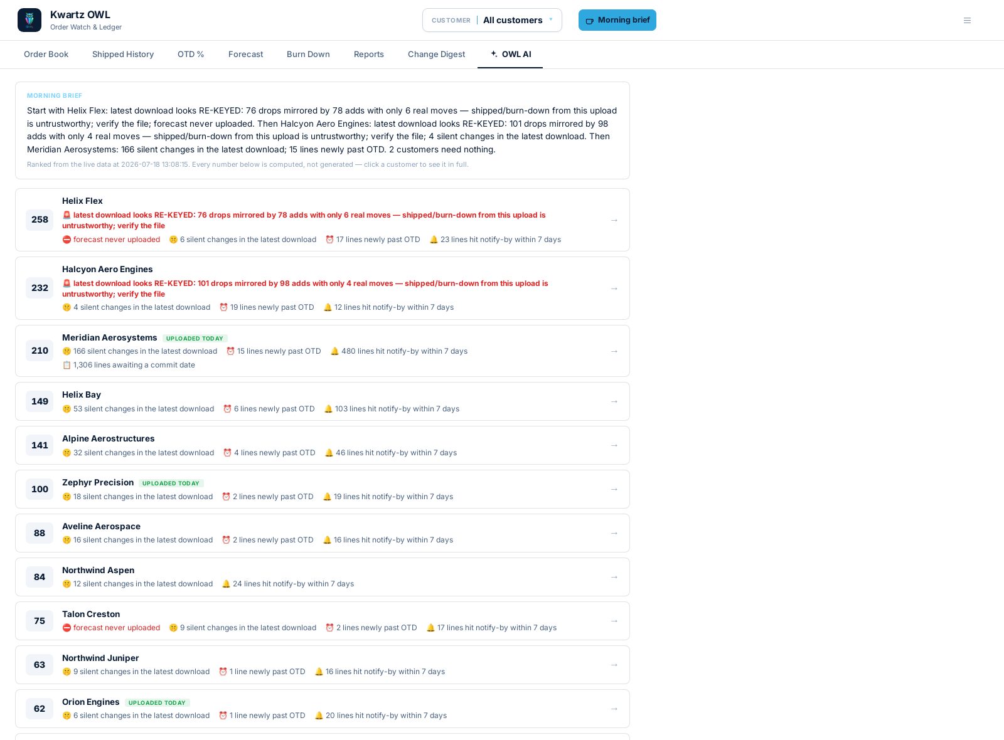Click the siren icon in Helix Flex alert

coord(67,215)
